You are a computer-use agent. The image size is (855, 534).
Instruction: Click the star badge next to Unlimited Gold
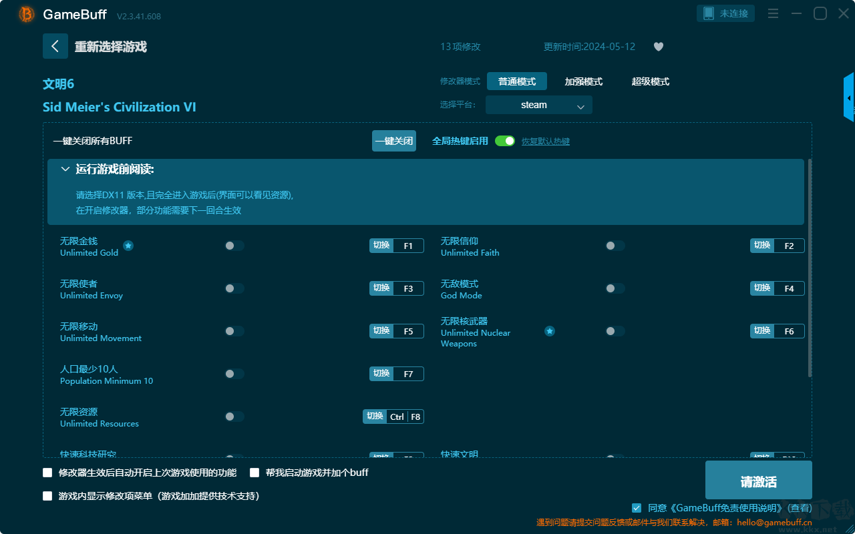click(x=128, y=246)
